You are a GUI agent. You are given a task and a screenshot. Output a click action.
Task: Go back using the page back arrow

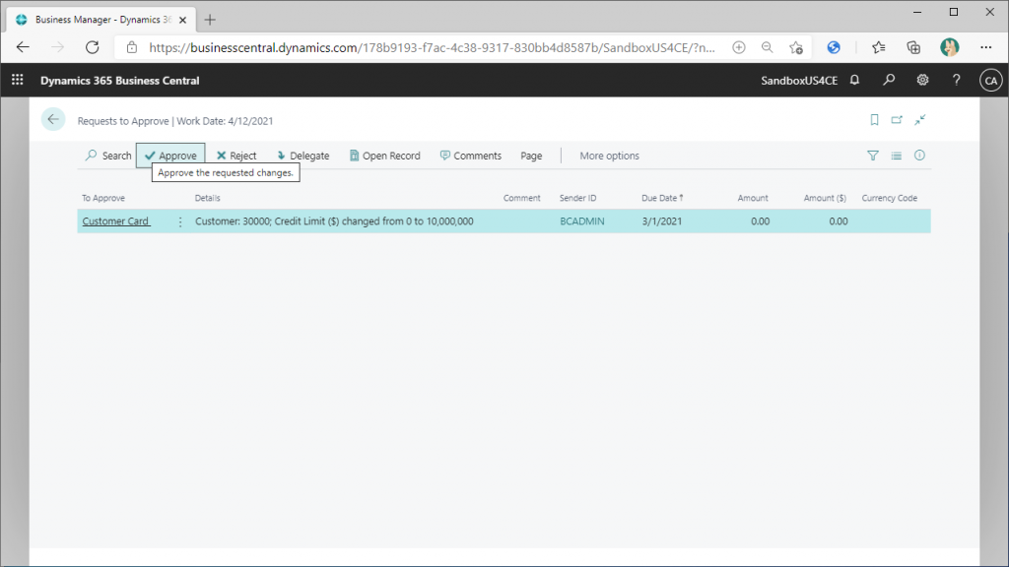tap(53, 119)
